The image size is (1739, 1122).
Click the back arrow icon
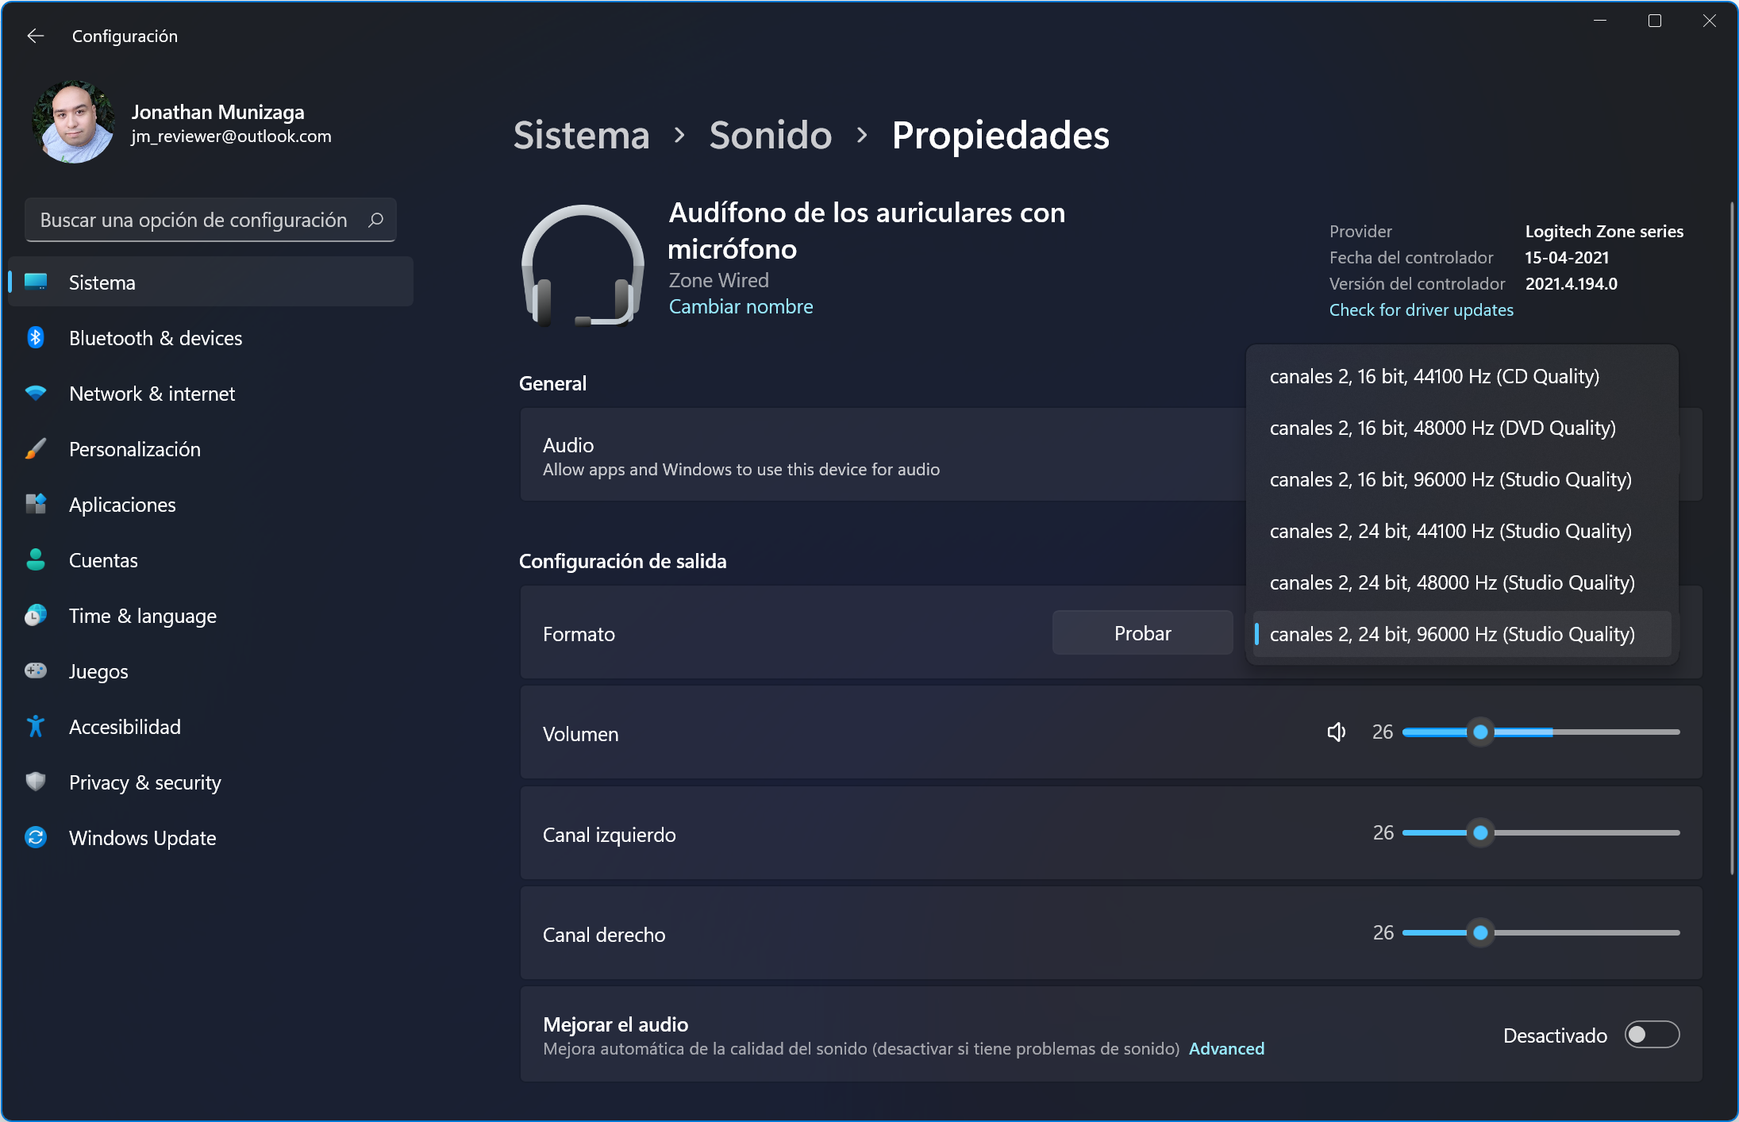click(35, 36)
